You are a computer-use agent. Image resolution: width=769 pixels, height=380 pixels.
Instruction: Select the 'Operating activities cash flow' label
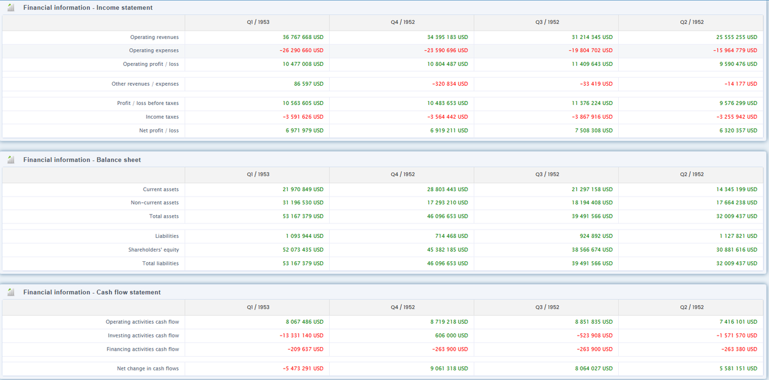[142, 322]
